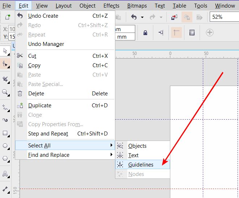239x198 pixels.
Task: Click the page frame icon in property bar
Action: point(192,33)
